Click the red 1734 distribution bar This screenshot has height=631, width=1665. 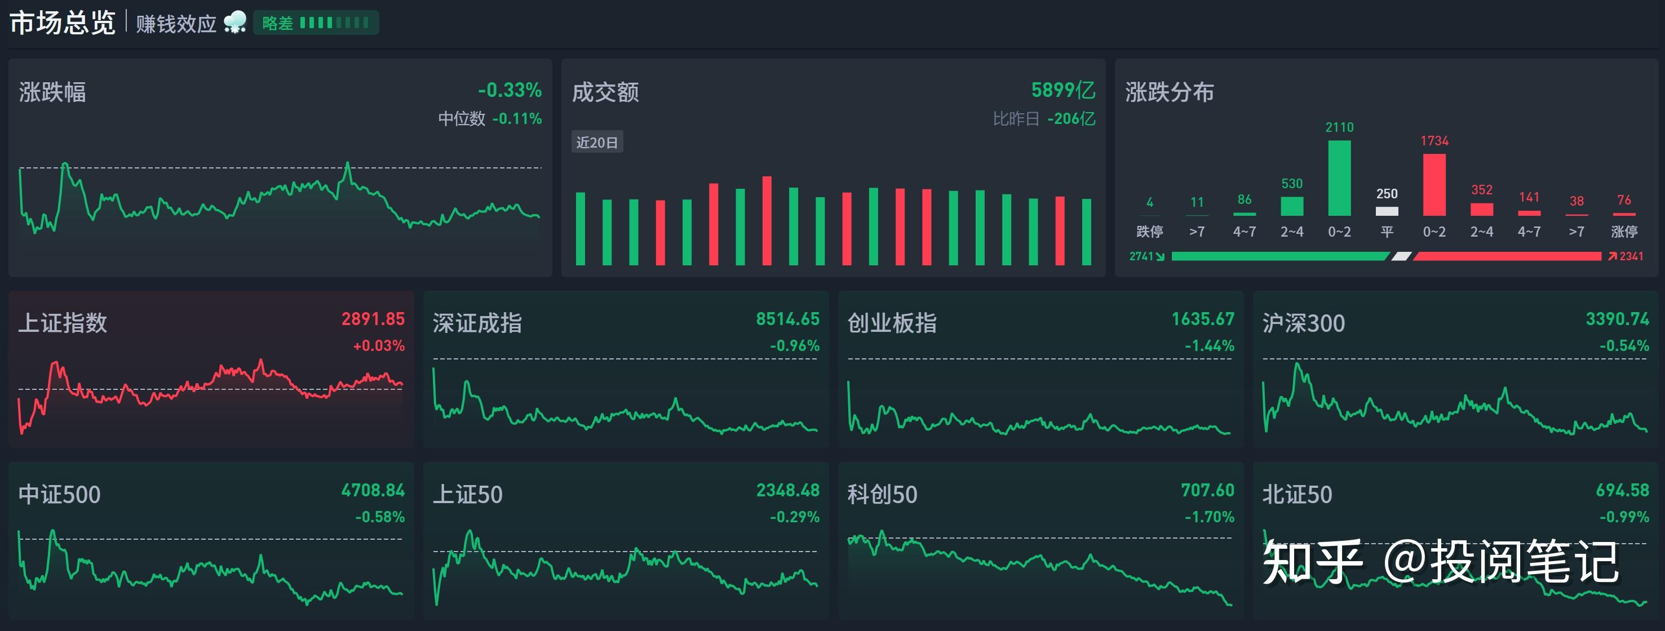pos(1434,185)
